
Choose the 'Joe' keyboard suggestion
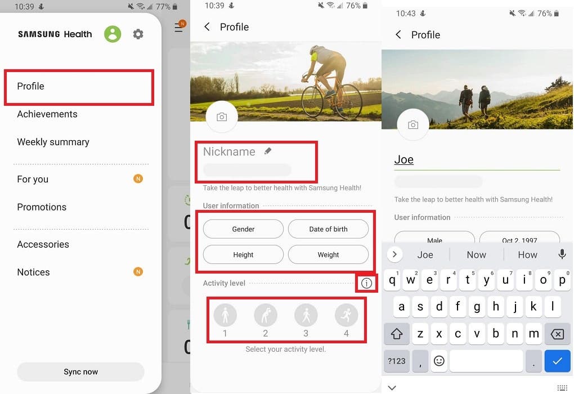pyautogui.click(x=425, y=254)
